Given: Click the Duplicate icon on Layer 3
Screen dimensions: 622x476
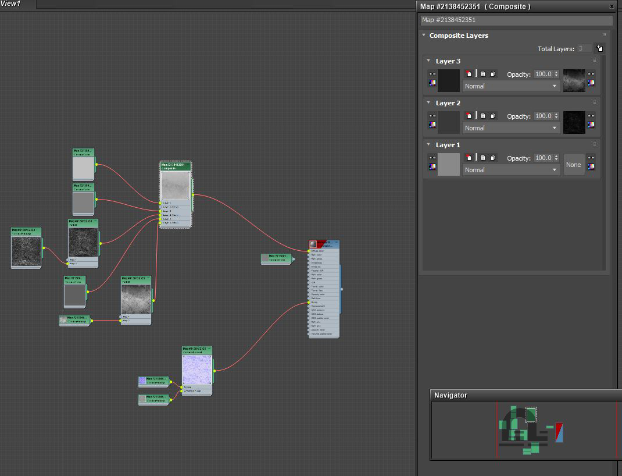Looking at the screenshot, I should click(x=492, y=74).
